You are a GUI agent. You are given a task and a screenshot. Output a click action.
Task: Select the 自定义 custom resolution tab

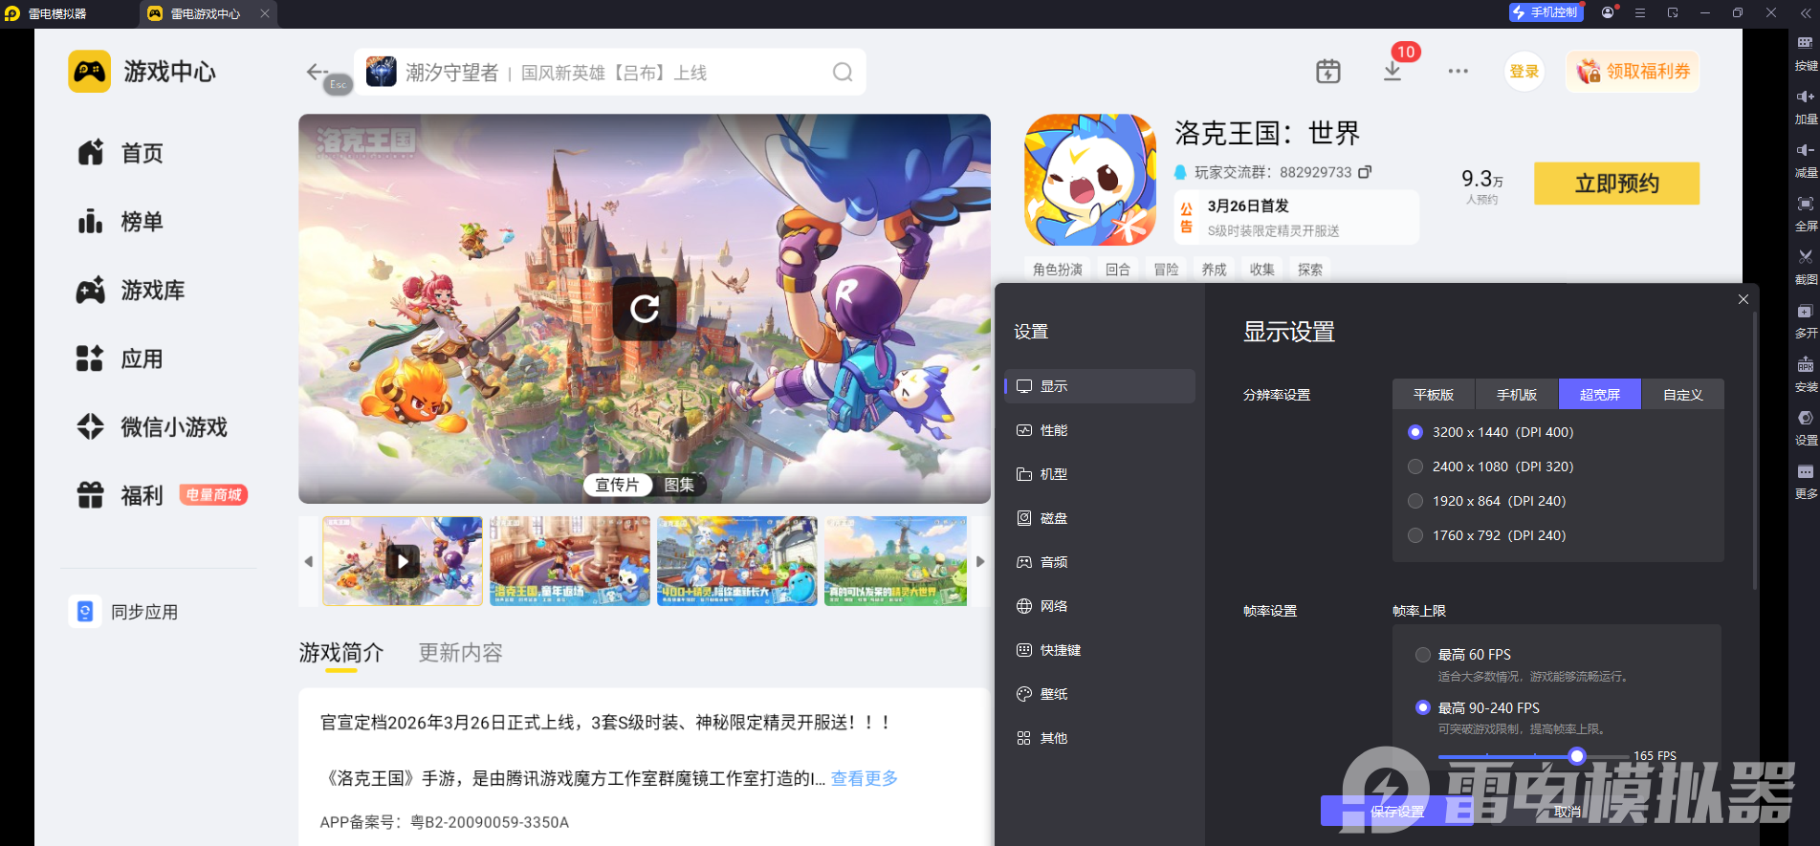click(x=1683, y=394)
